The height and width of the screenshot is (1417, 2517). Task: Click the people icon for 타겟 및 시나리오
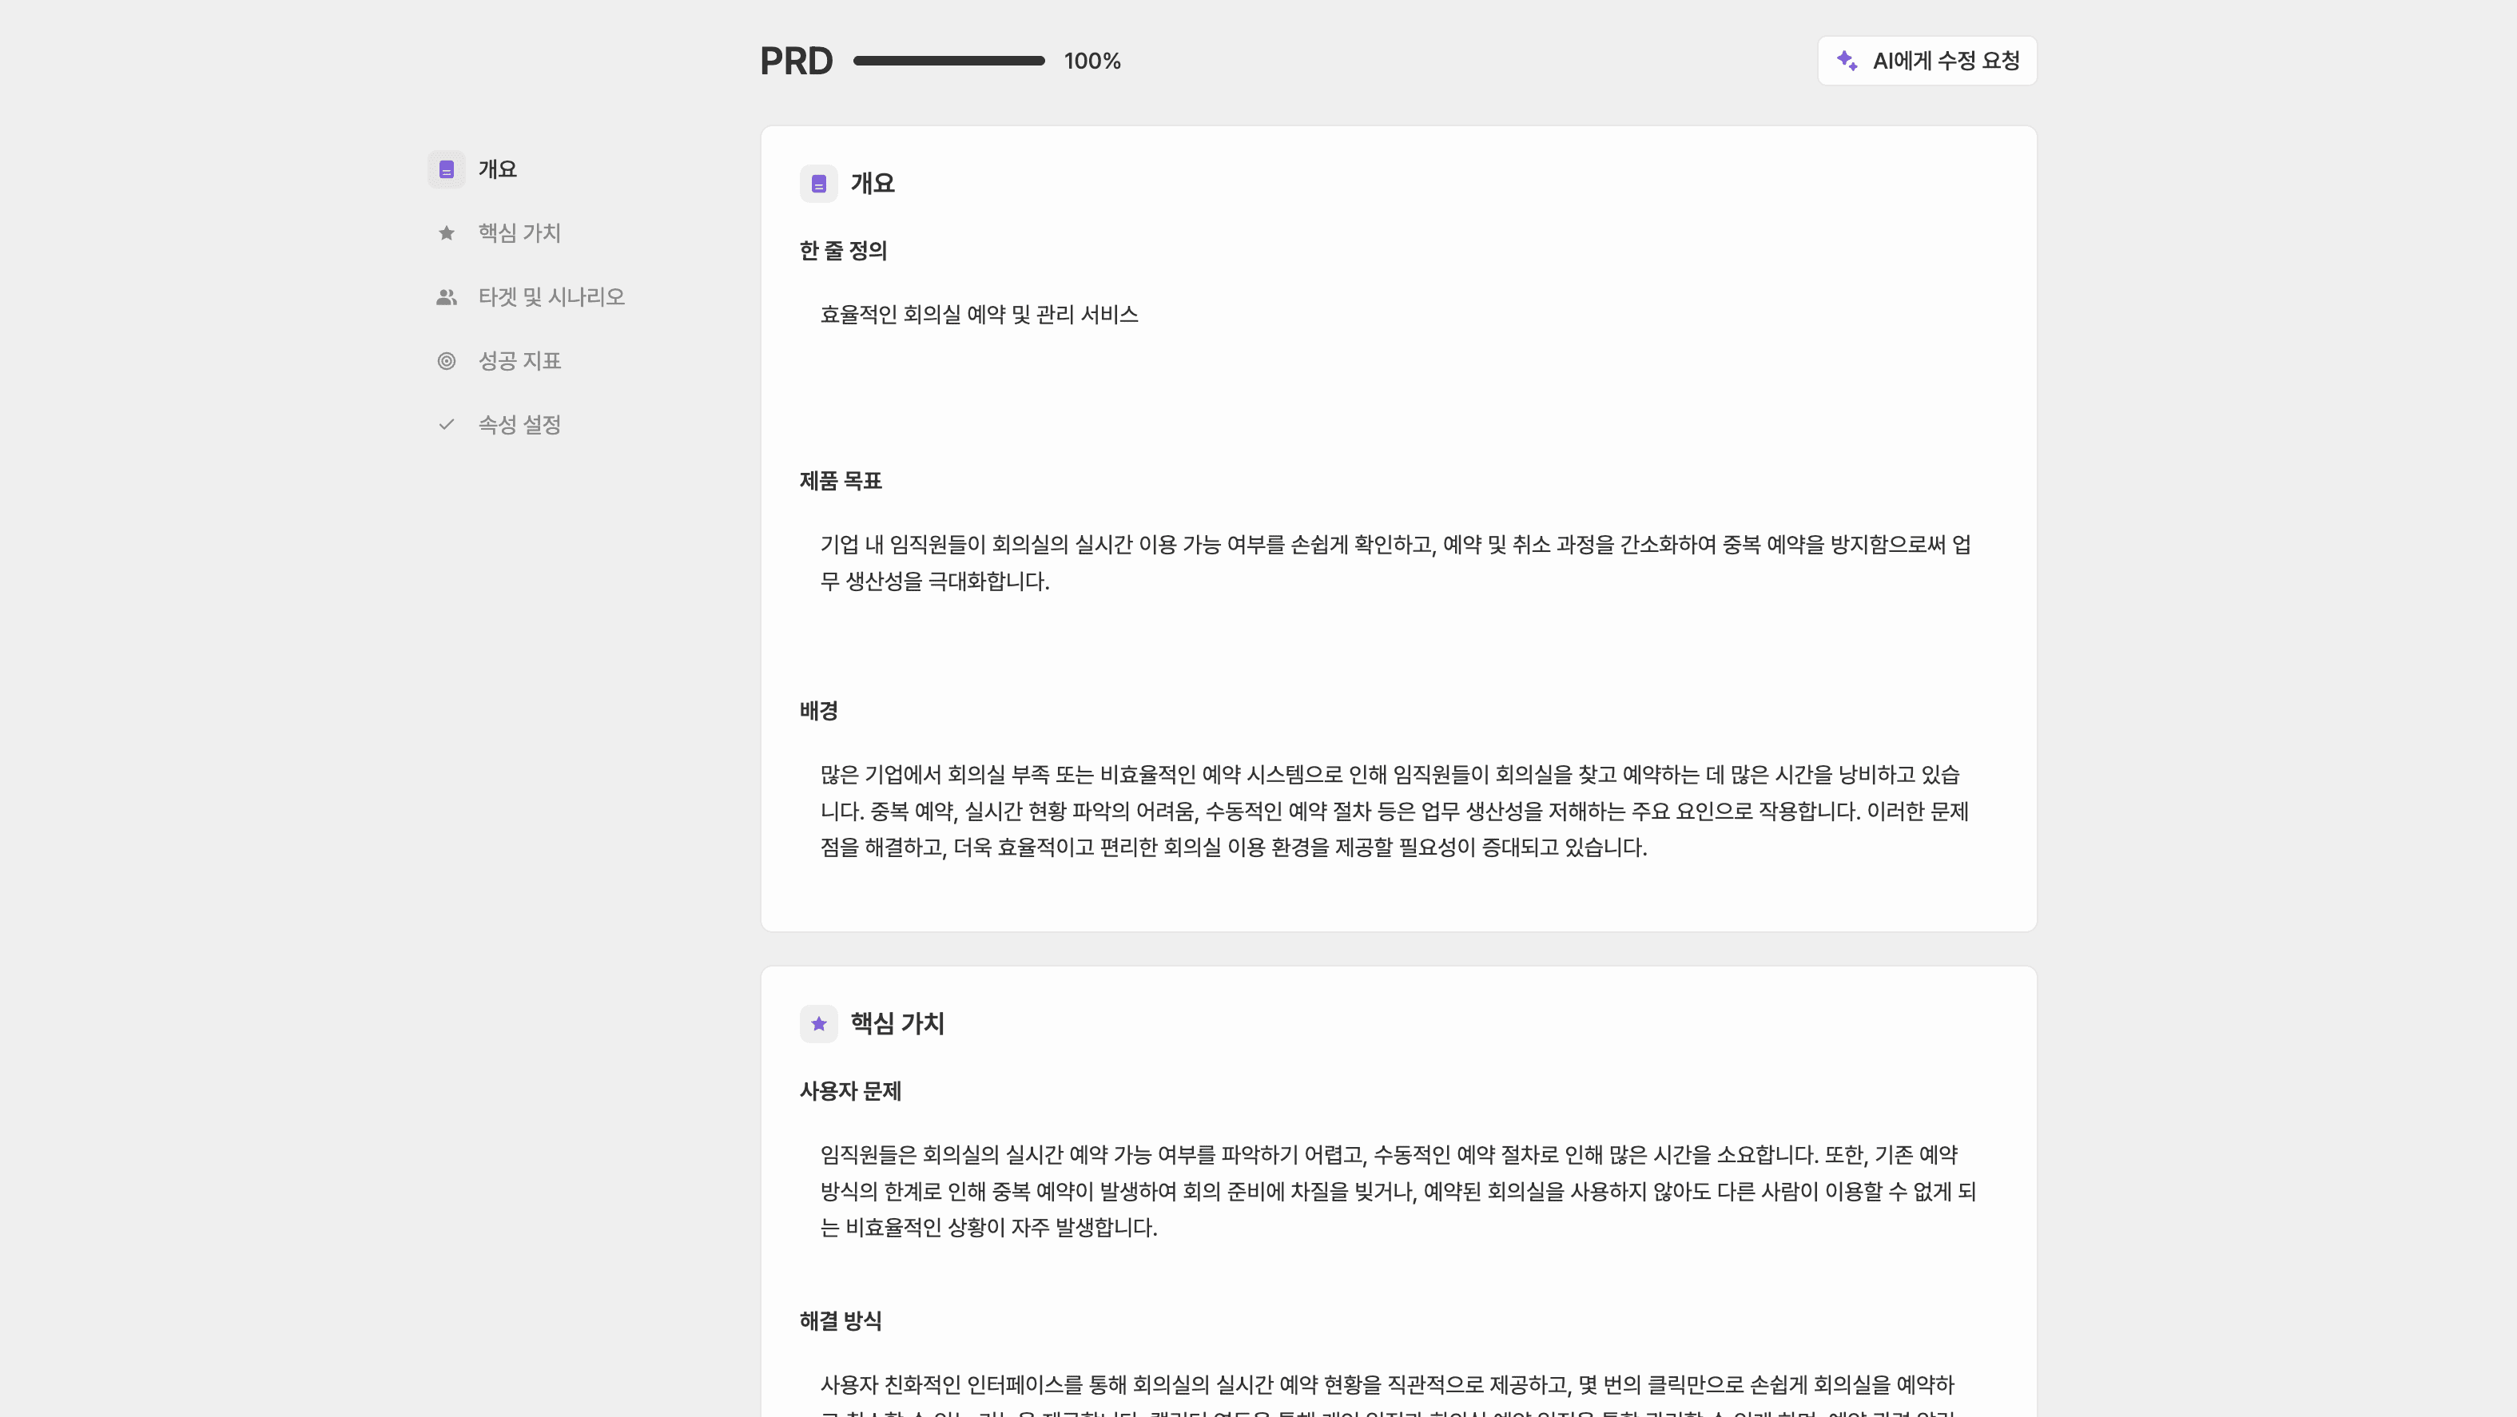pyautogui.click(x=447, y=297)
